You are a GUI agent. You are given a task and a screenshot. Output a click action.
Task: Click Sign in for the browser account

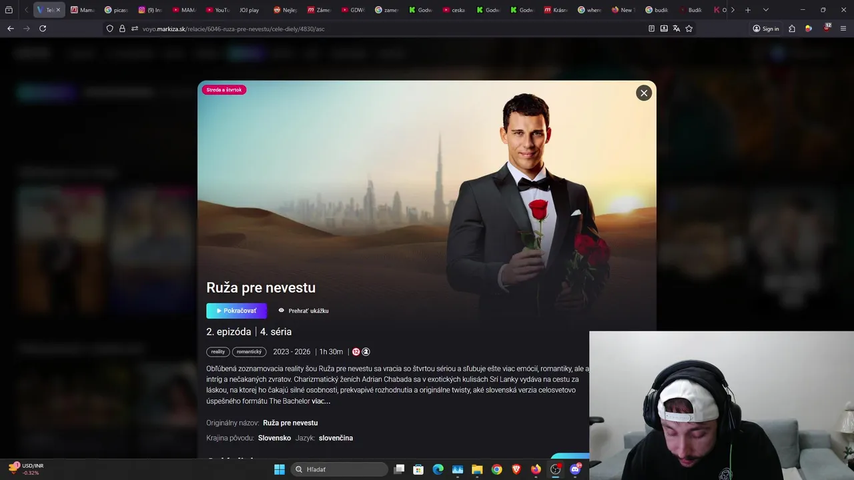(x=766, y=29)
